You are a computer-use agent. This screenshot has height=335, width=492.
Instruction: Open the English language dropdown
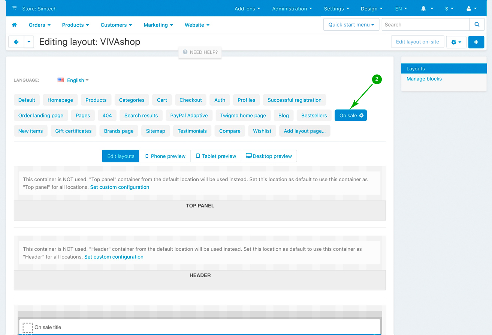(73, 80)
